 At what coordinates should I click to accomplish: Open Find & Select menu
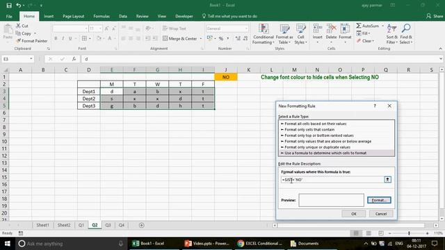pyautogui.click(x=406, y=34)
